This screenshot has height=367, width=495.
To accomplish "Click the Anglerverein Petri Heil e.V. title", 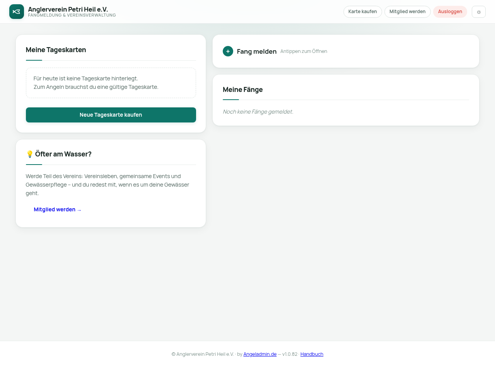I will pyautogui.click(x=68, y=9).
